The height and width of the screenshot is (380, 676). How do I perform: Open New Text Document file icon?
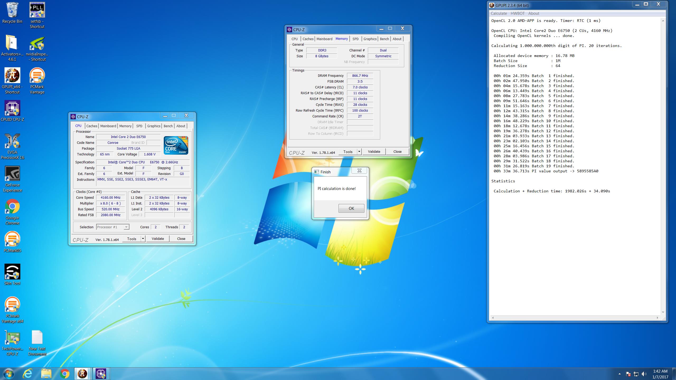[37, 343]
